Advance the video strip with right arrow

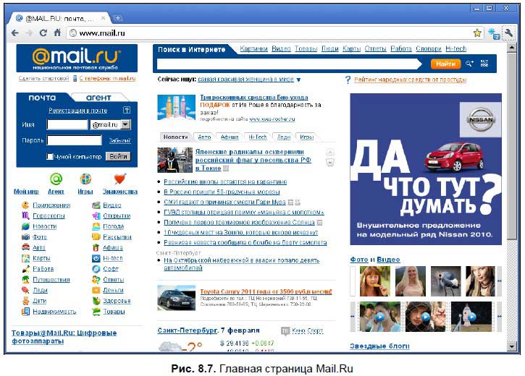point(499,316)
